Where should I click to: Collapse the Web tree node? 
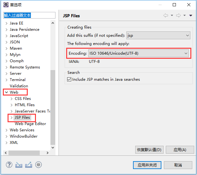[7, 92]
